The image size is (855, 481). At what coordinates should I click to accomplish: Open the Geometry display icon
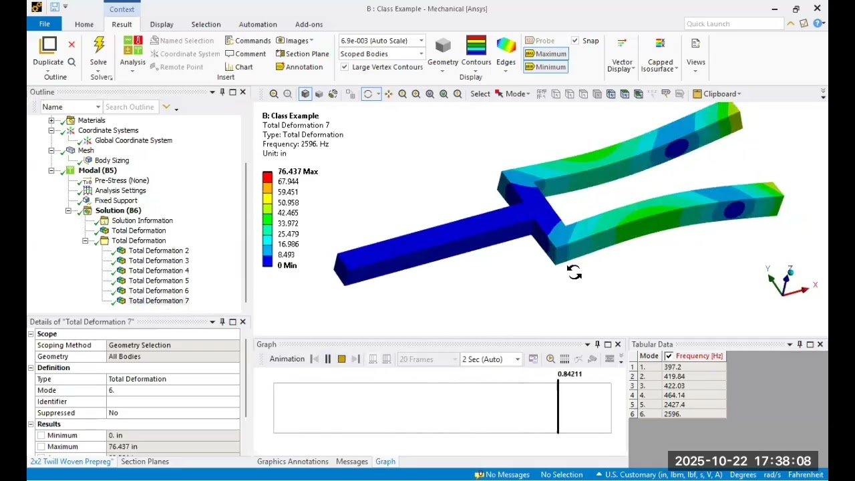click(443, 46)
